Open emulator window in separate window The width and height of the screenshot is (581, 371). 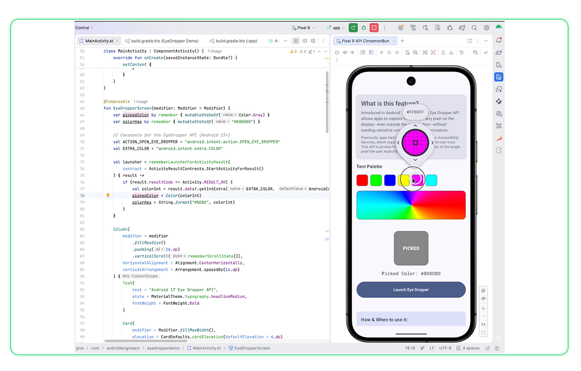click(470, 41)
